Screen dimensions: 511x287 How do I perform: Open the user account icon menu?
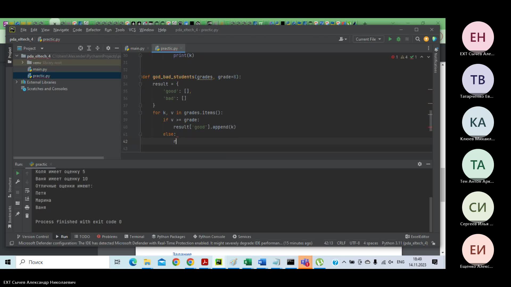point(343,39)
